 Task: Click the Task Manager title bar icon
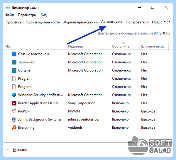tap(8, 7)
